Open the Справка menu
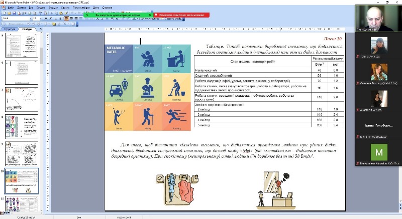Viewport: 402px width, 219px height. coord(107,8)
